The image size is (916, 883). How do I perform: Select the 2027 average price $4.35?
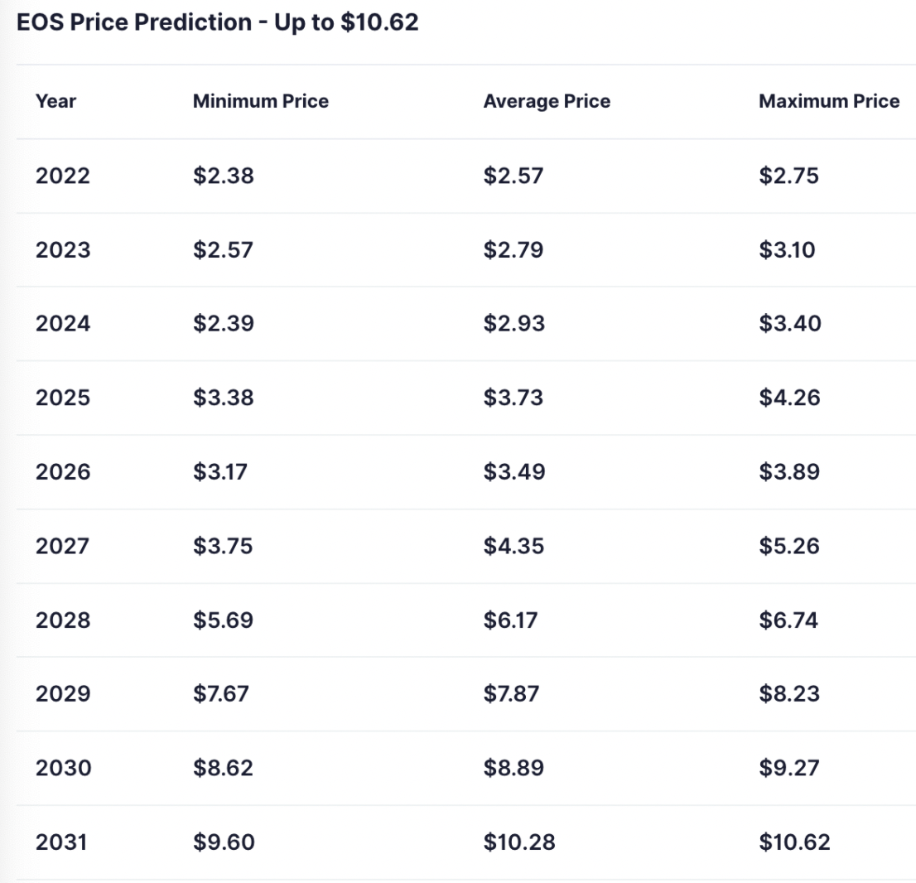coord(513,546)
